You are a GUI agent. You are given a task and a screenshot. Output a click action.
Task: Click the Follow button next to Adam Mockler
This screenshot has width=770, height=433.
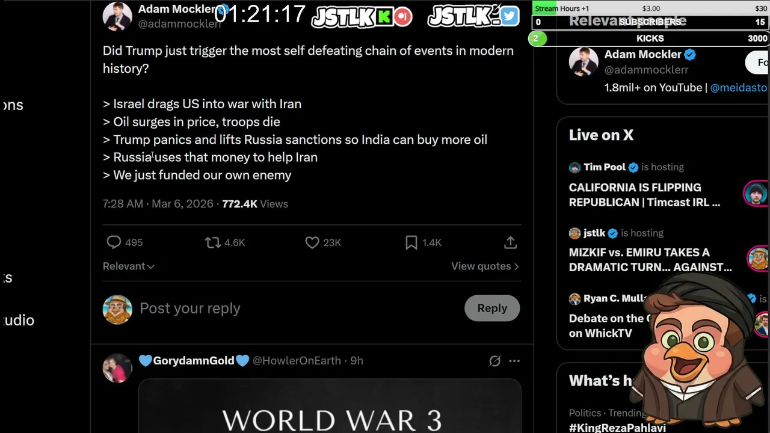[x=757, y=63]
